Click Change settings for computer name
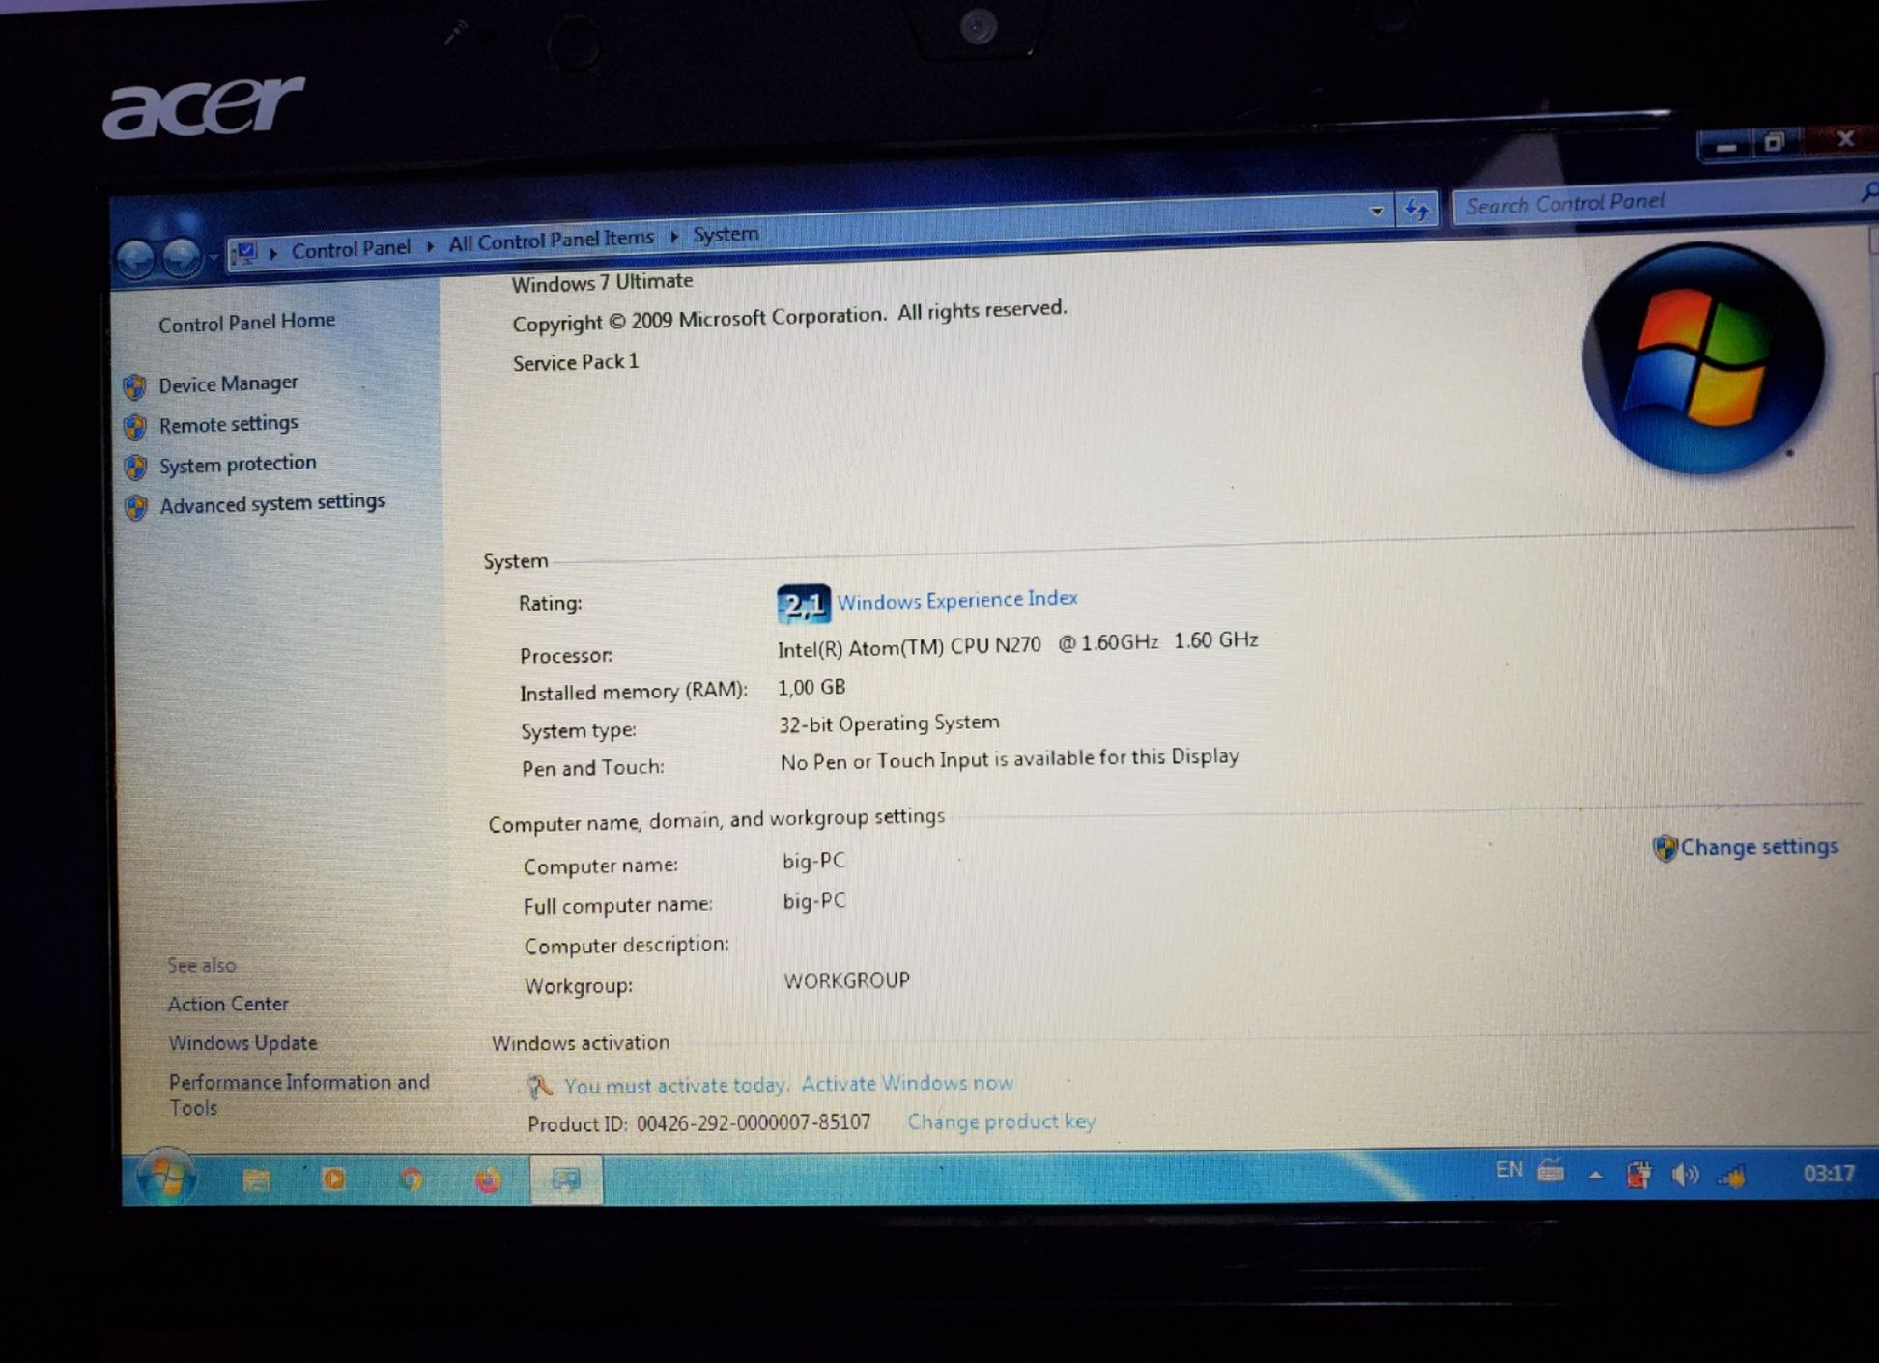The image size is (1879, 1363). point(1758,847)
